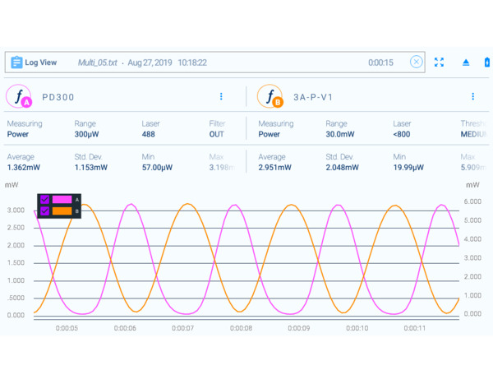Toggle channel A checkbox in graph legend

45,200
